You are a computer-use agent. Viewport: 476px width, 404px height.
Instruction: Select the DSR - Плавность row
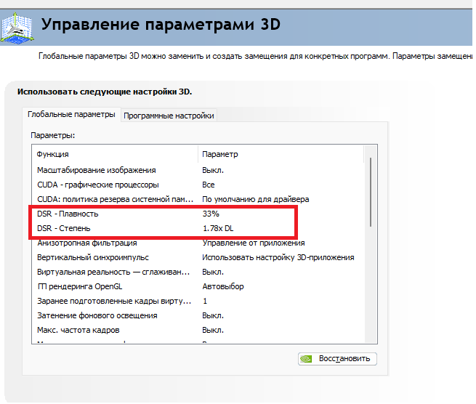(198, 214)
